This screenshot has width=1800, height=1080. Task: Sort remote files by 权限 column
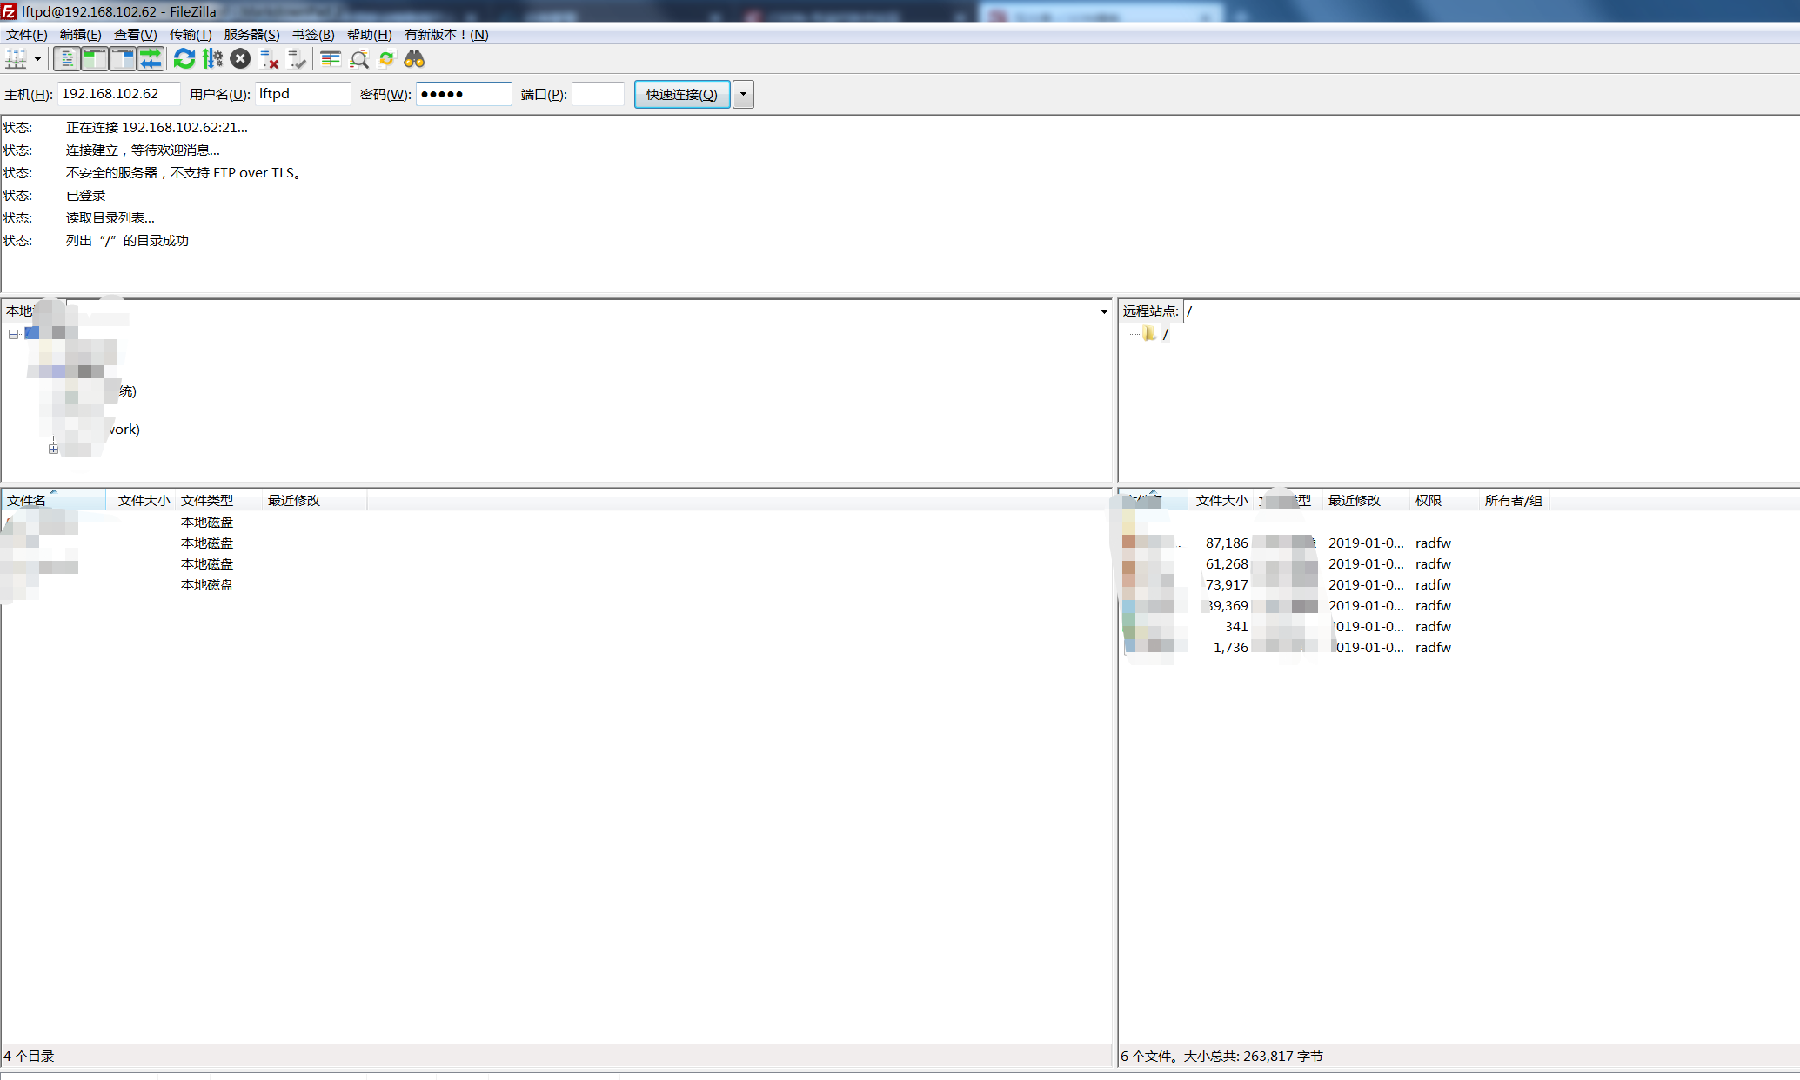point(1444,500)
